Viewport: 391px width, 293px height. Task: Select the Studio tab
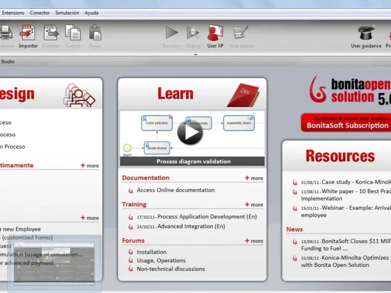[x=7, y=62]
